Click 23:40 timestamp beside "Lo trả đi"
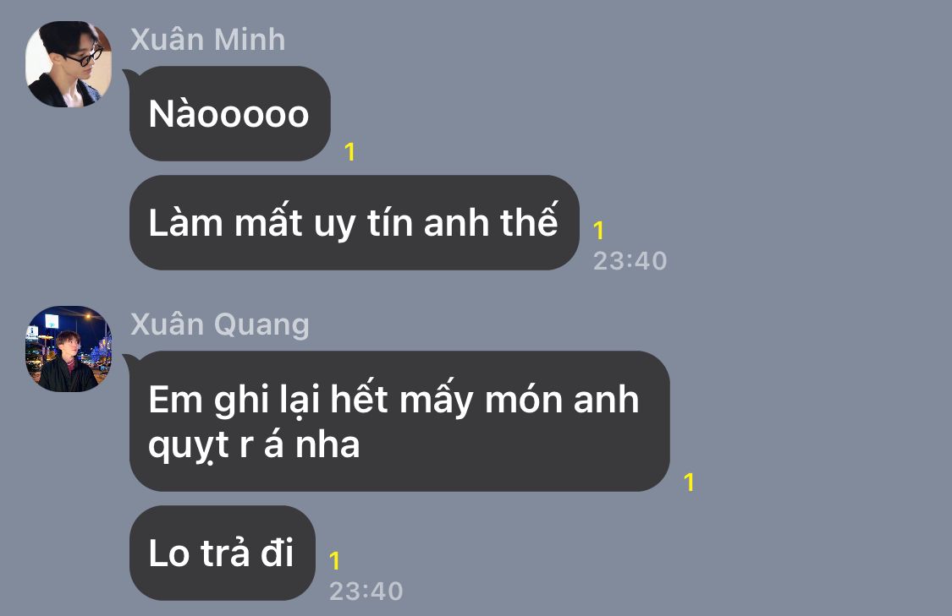The height and width of the screenshot is (616, 952). point(366,591)
